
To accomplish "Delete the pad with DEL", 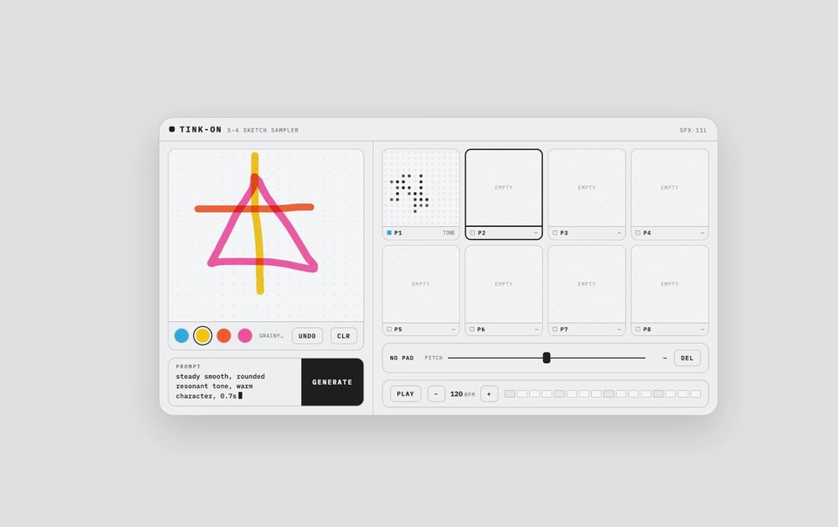I will click(x=687, y=359).
